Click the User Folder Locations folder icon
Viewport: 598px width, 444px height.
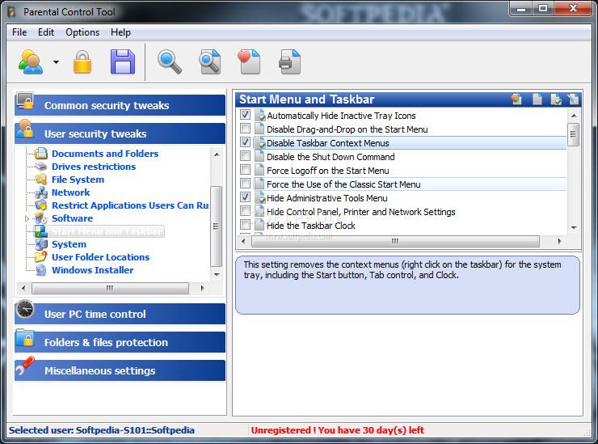point(40,257)
